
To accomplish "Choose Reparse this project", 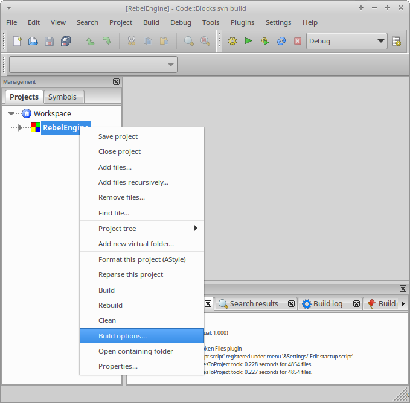I will pos(142,274).
